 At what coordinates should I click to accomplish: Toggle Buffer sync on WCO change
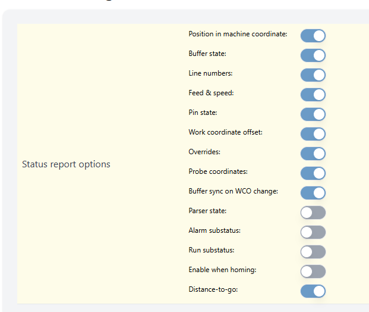point(313,193)
